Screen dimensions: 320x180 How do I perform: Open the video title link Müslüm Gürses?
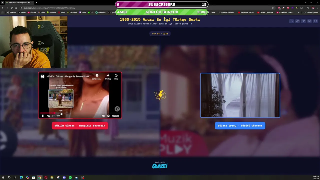68,76
